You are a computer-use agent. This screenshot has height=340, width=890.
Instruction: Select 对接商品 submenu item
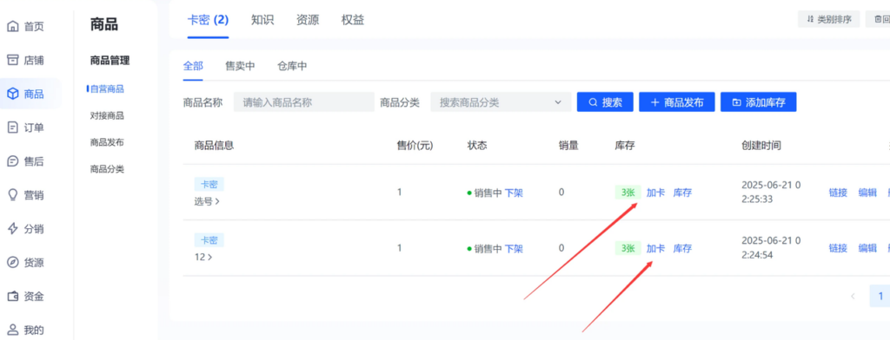[107, 115]
